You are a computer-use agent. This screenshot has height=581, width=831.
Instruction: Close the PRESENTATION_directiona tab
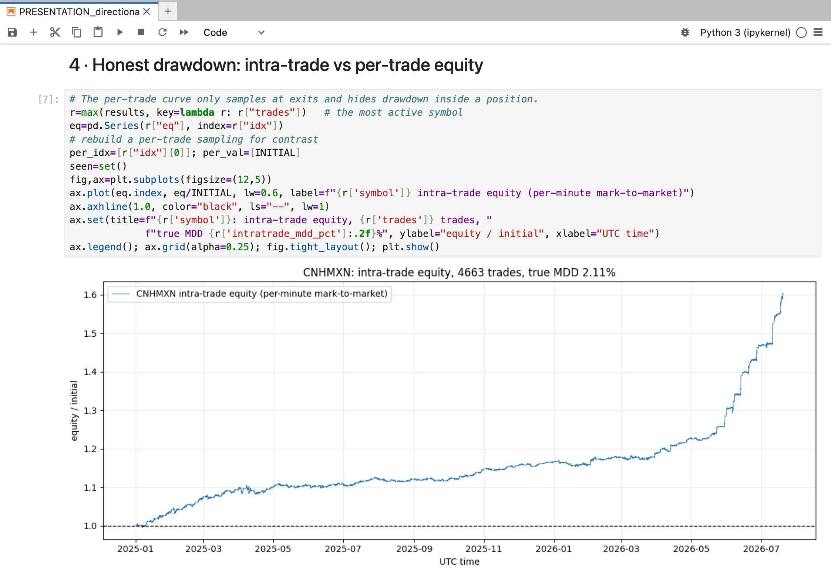pyautogui.click(x=147, y=12)
